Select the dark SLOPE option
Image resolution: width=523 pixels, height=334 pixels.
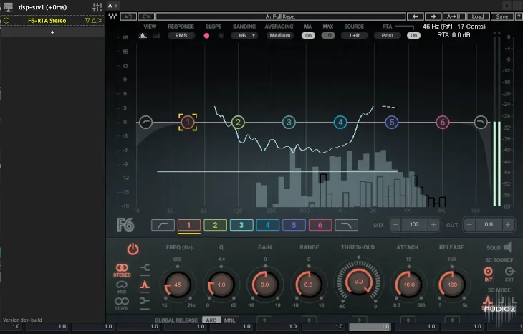[221, 35]
